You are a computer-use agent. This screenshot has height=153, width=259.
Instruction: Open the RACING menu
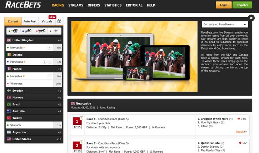[58, 5]
